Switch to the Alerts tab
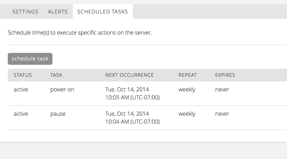This screenshot has height=159, width=287. point(58,12)
